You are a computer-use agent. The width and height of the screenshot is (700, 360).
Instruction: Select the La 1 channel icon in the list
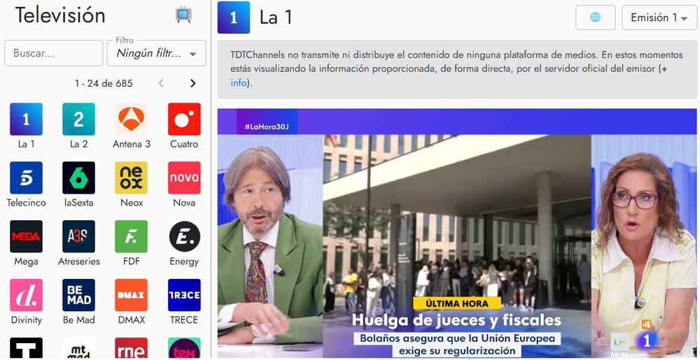(27, 119)
